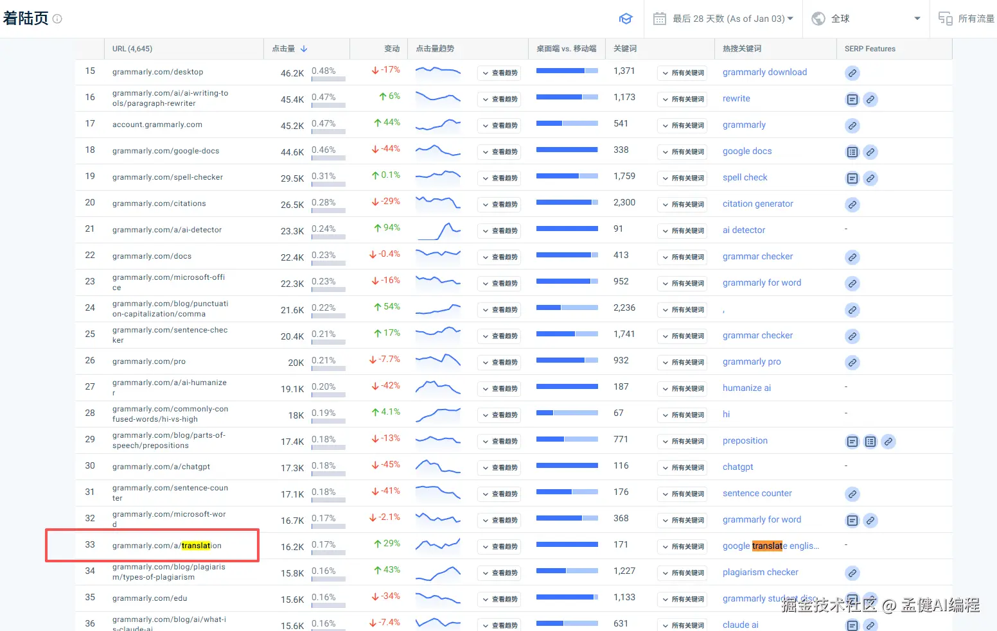Click the snippet SERP icon in microsoft-word row

click(x=852, y=521)
